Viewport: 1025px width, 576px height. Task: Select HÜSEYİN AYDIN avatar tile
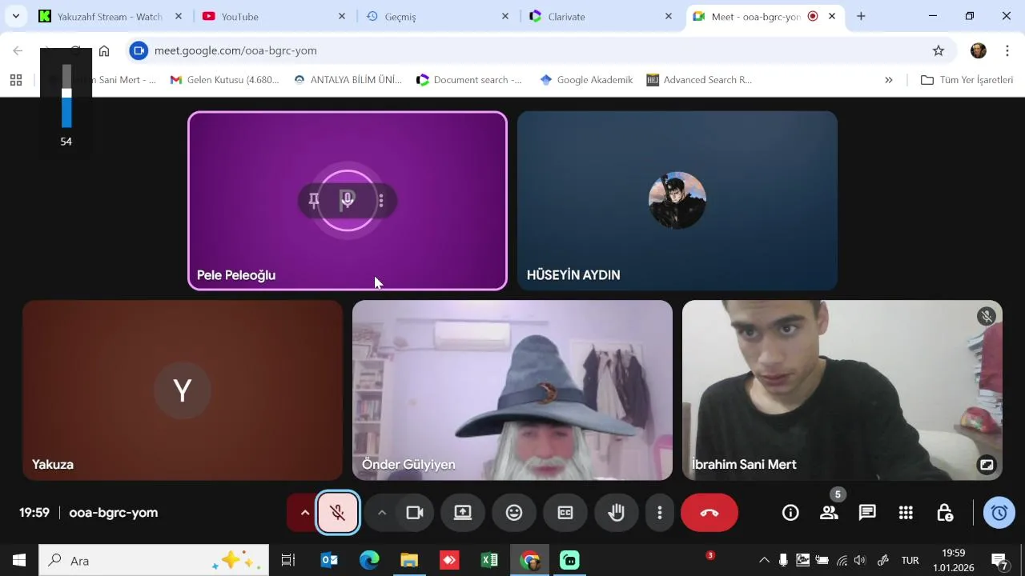click(677, 200)
